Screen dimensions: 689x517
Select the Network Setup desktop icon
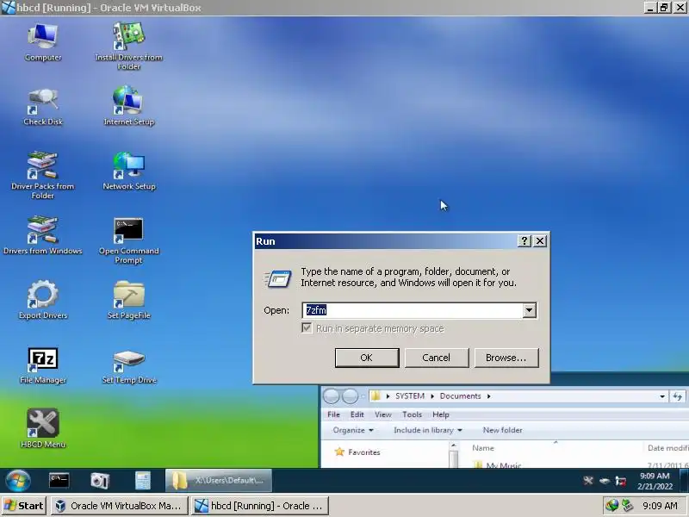(128, 171)
